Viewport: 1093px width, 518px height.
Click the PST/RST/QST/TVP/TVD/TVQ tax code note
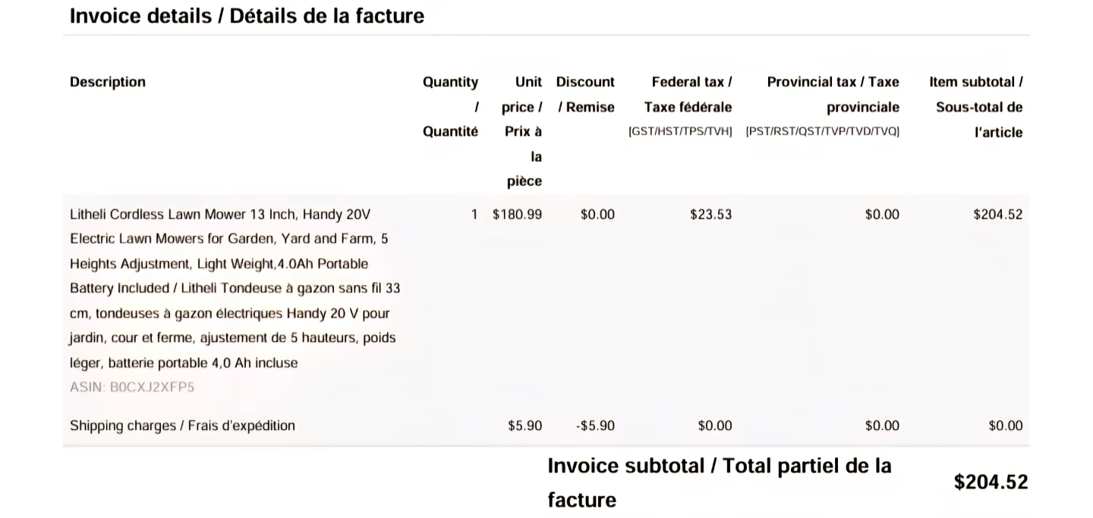click(x=823, y=132)
